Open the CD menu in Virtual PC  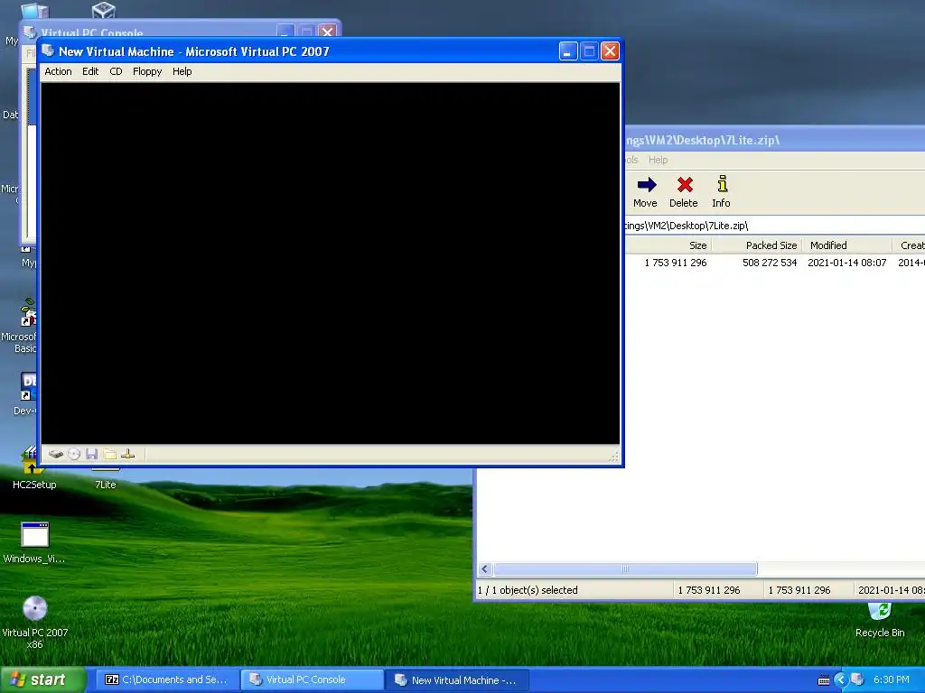pos(116,71)
